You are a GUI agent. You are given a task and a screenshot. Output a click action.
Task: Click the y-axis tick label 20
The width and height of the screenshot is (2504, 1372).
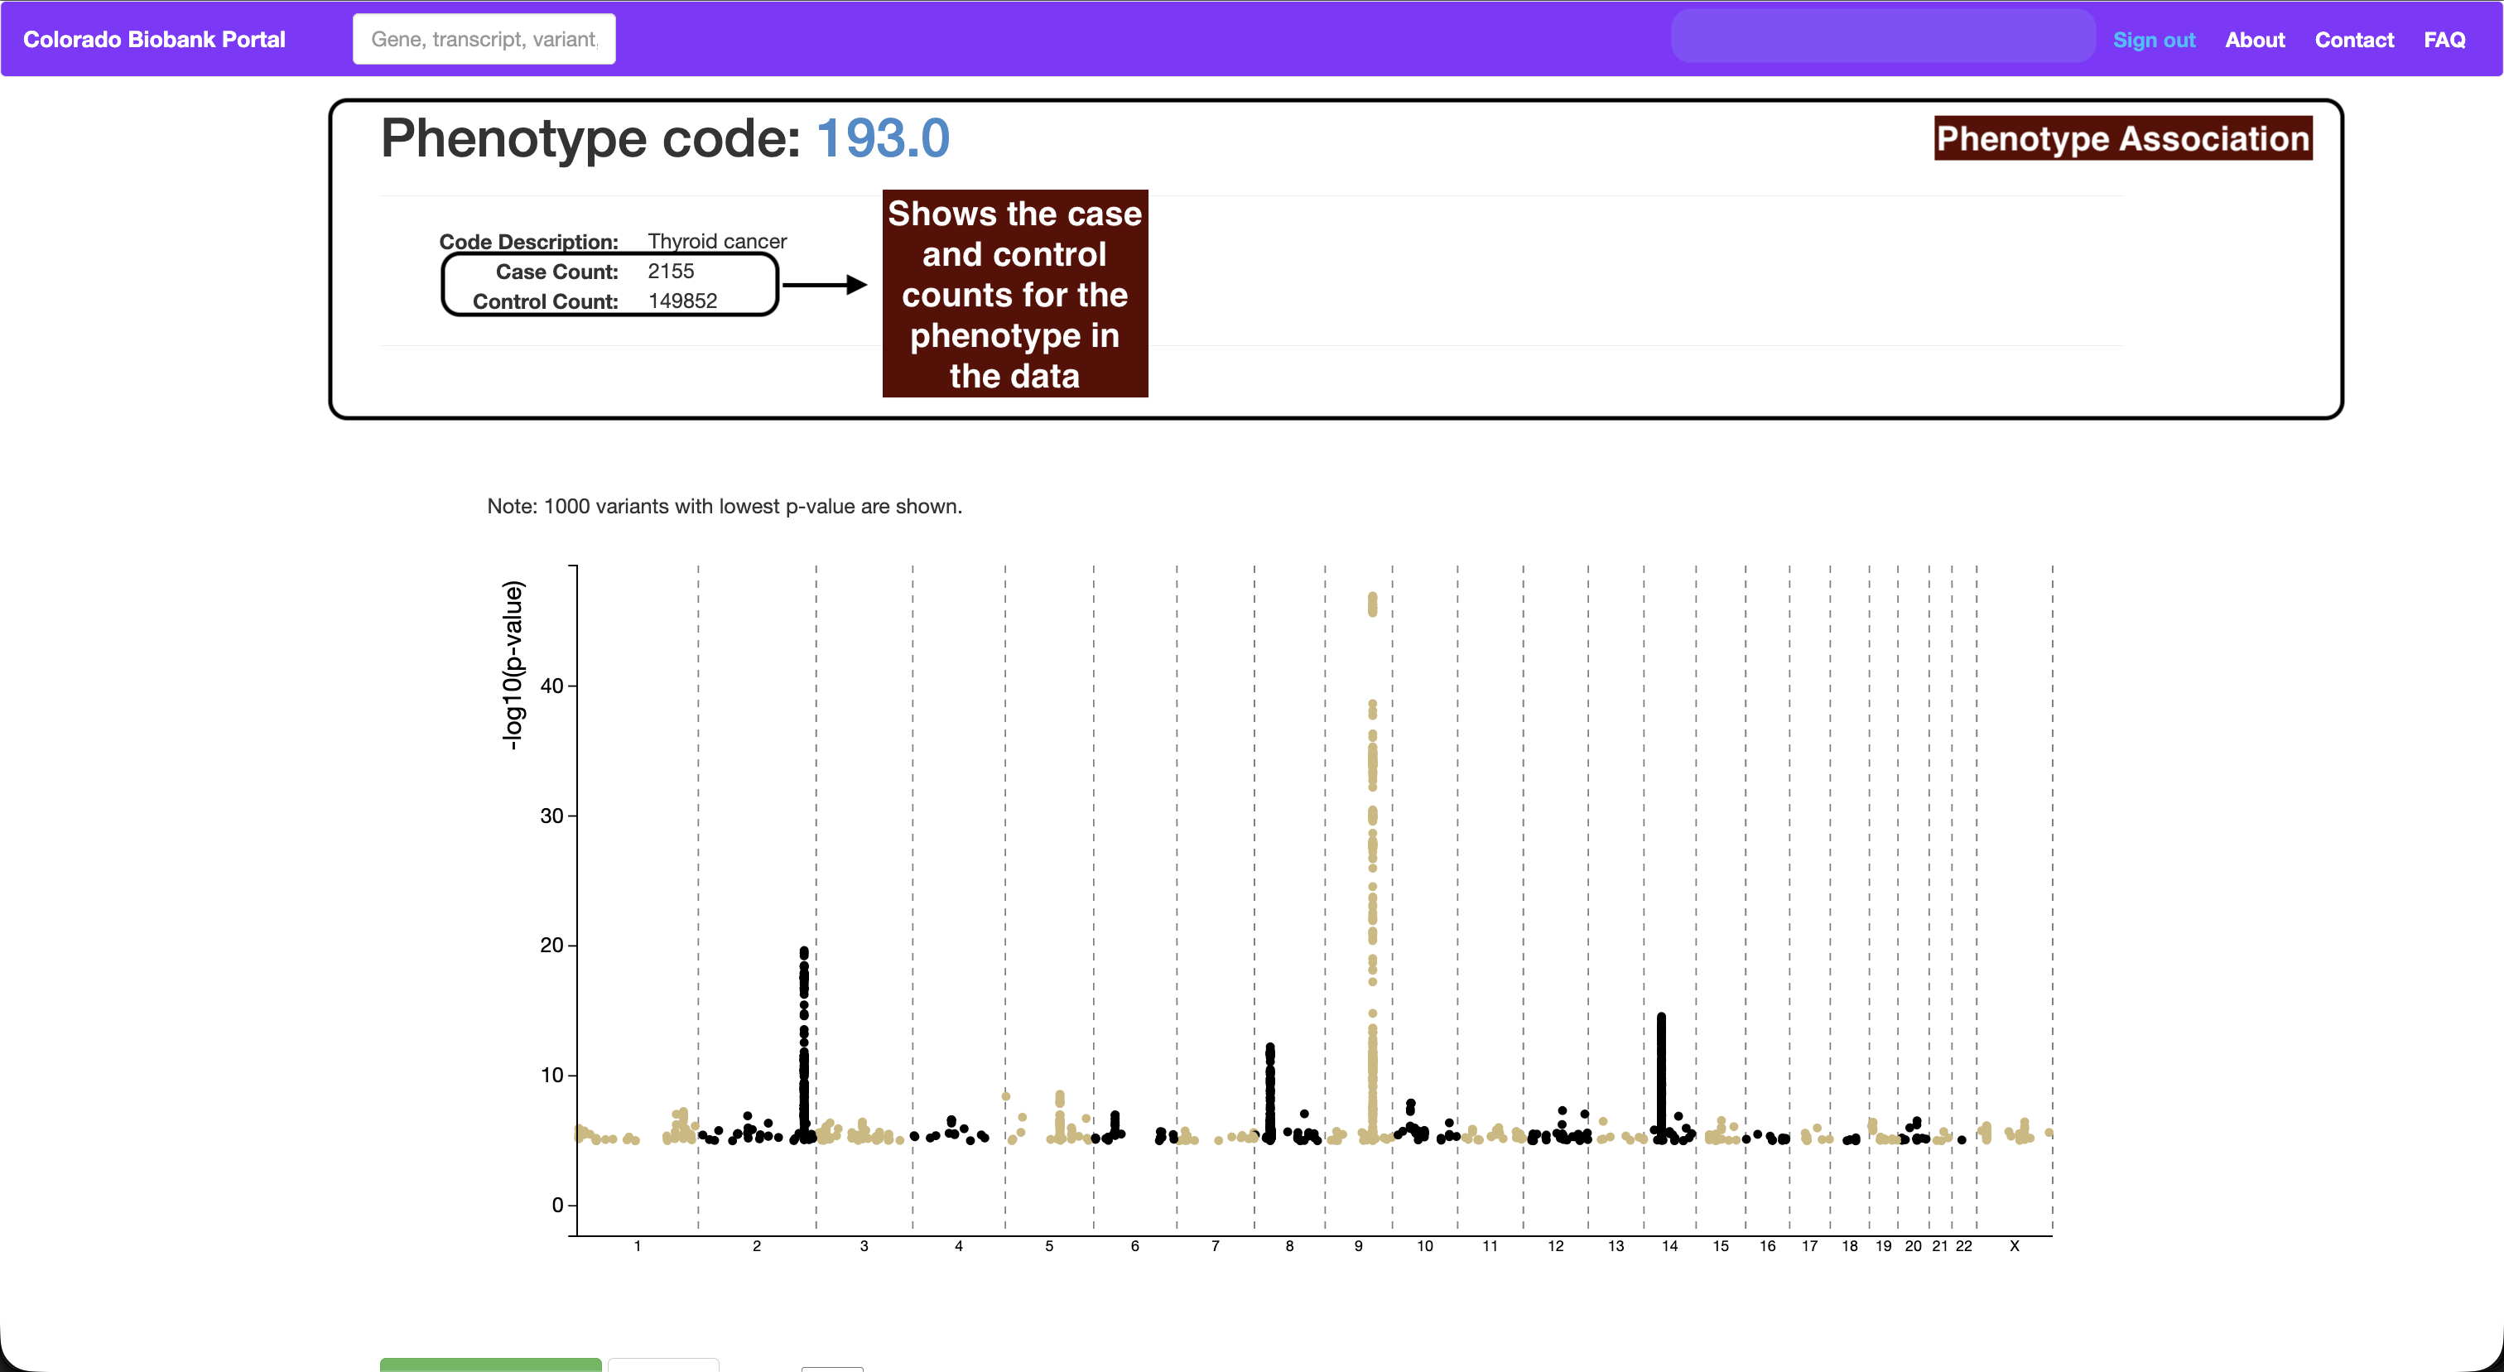(x=551, y=946)
